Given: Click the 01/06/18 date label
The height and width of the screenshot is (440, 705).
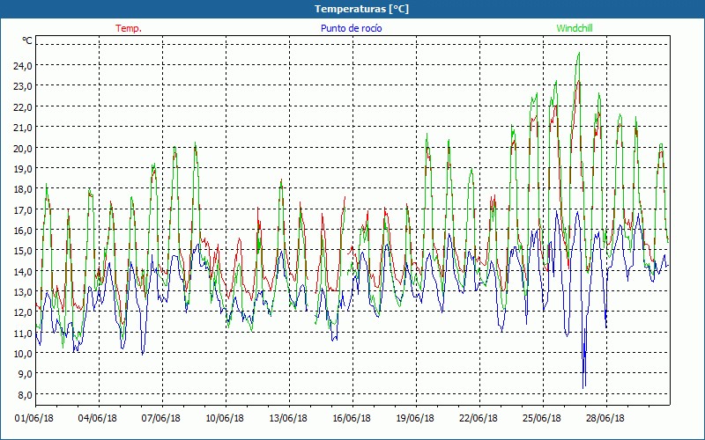Looking at the screenshot, I should click(x=34, y=418).
